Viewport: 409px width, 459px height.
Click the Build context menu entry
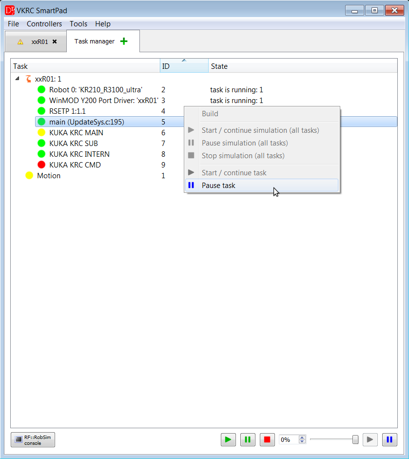coord(262,114)
